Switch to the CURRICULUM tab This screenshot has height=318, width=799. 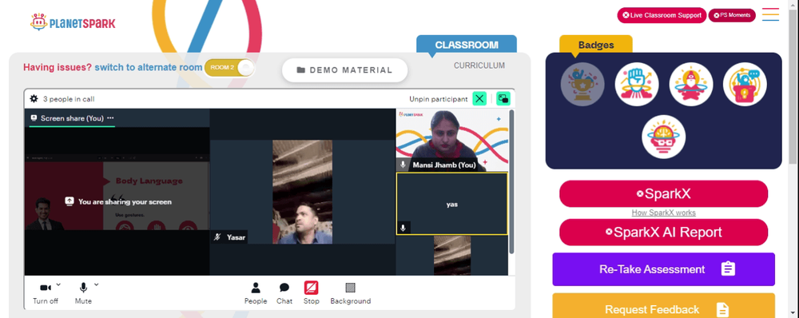[479, 66]
